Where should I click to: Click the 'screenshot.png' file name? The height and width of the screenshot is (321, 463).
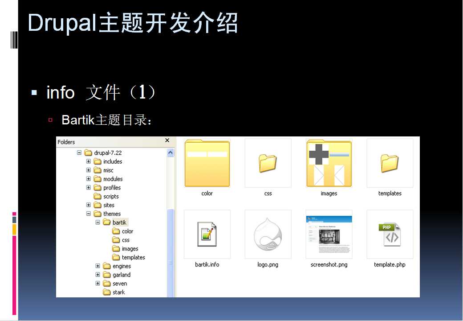pos(329,264)
